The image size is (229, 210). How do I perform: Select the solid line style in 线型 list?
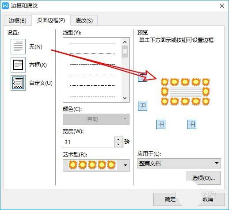(x=92, y=43)
